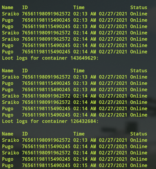
Task: Click Sraiko's 02:13 entry under container 126432684
Action: point(74,140)
